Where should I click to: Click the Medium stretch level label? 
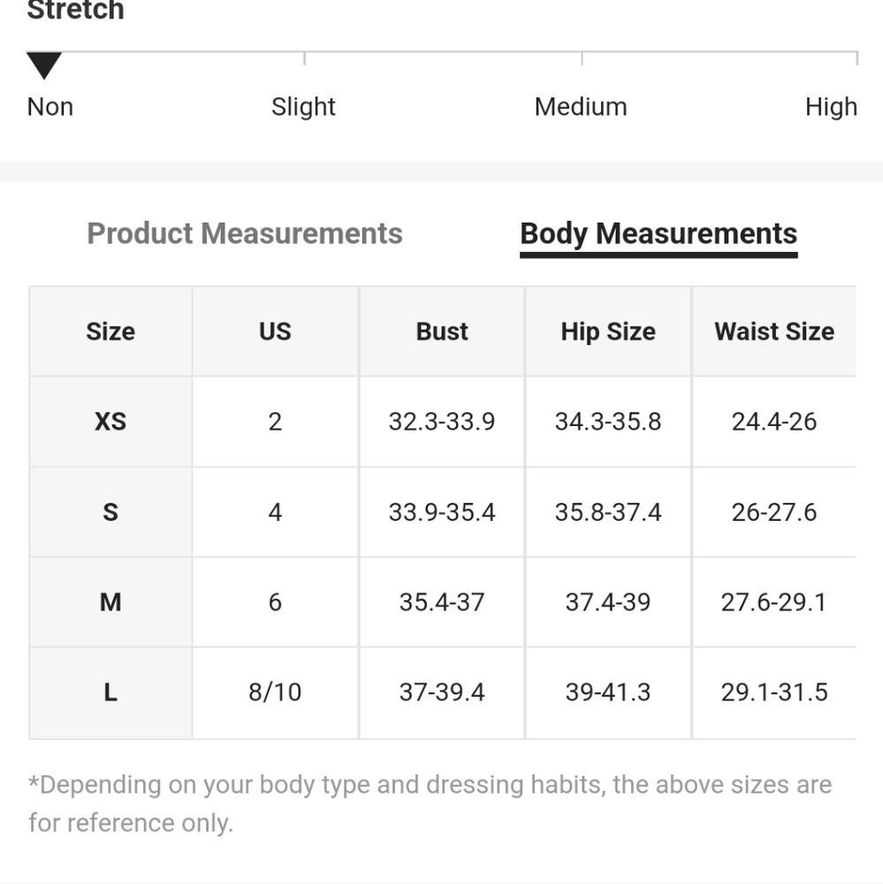coord(581,107)
